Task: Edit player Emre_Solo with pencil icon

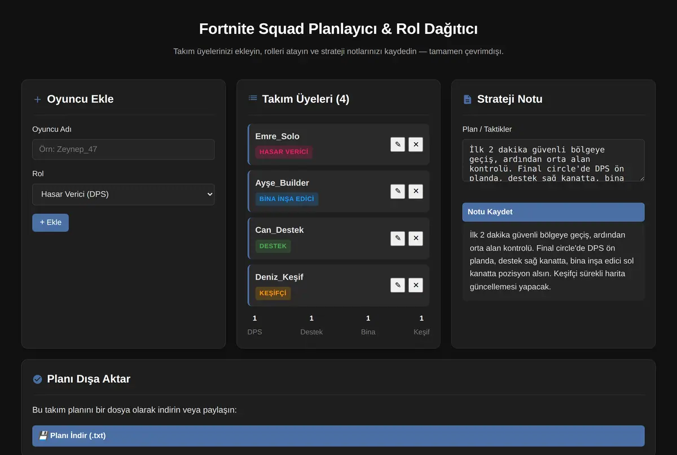Action: [x=398, y=145]
